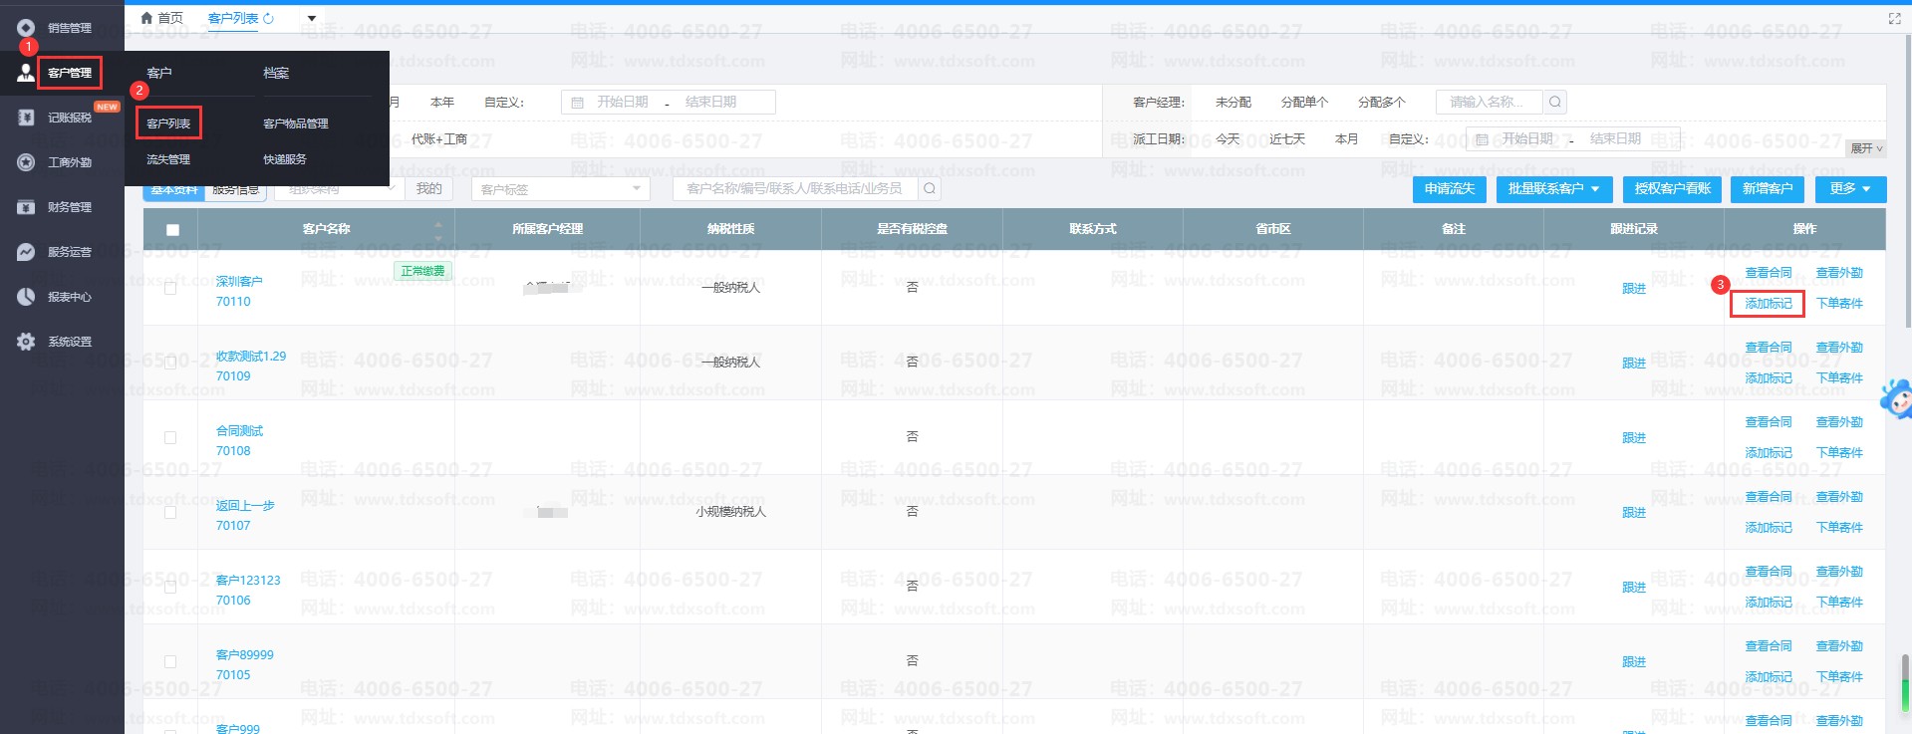Click 添加标记 link for 深圳客户
This screenshot has height=734, width=1912.
(1768, 304)
